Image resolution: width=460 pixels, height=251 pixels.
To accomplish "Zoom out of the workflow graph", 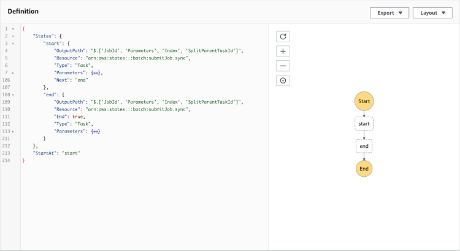I will pos(283,66).
